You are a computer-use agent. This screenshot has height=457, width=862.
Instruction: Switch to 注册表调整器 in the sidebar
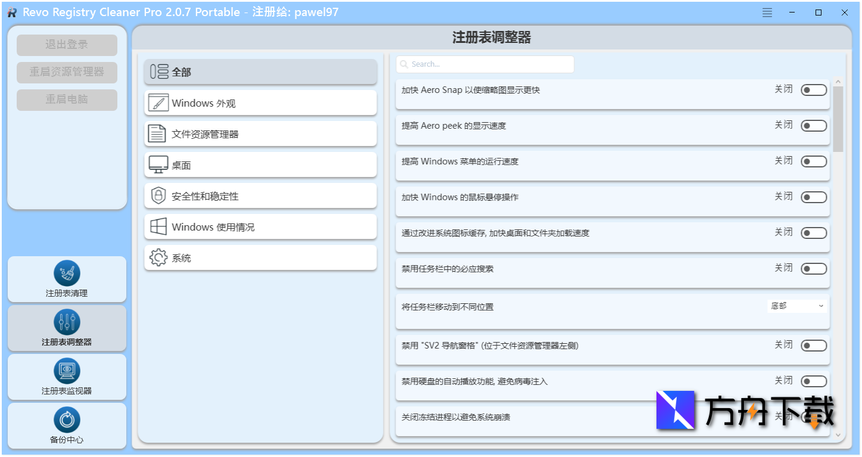coord(66,321)
